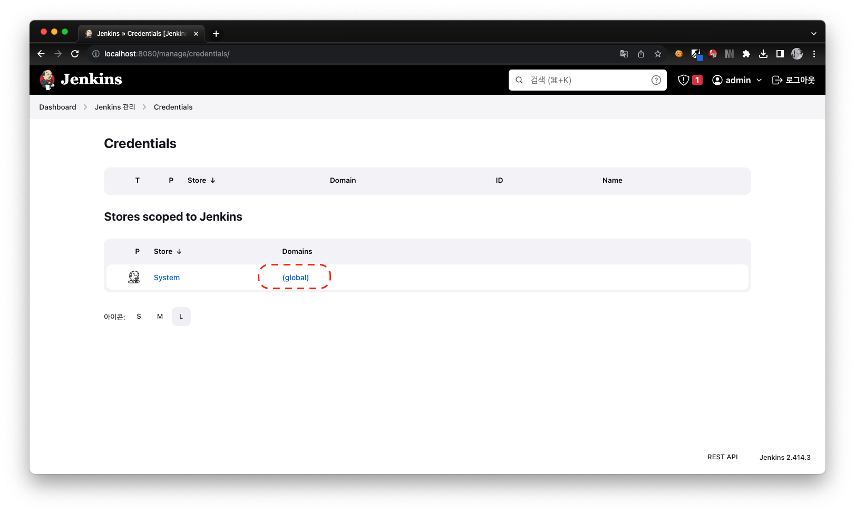The width and height of the screenshot is (855, 513).
Task: Click the P header in credentials table
Action: click(171, 180)
